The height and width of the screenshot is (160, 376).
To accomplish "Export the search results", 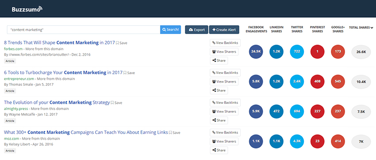I will point(197,30).
